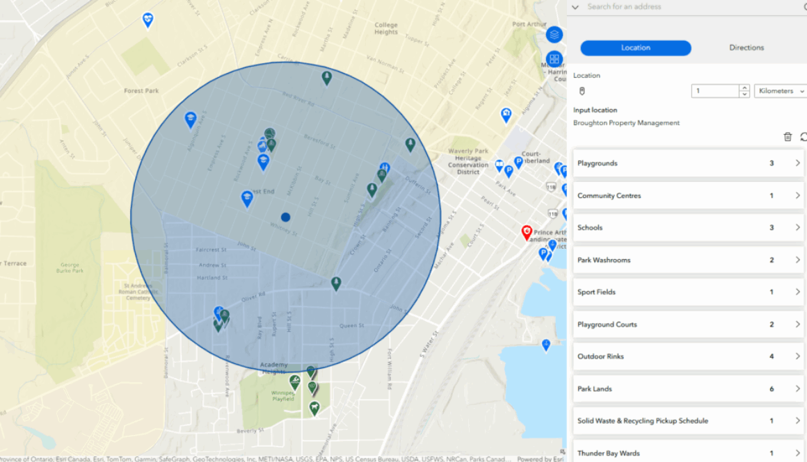Select the green marker at Winnipeg Playfield bottom
Viewport: 807px width, 462px height.
point(314,408)
